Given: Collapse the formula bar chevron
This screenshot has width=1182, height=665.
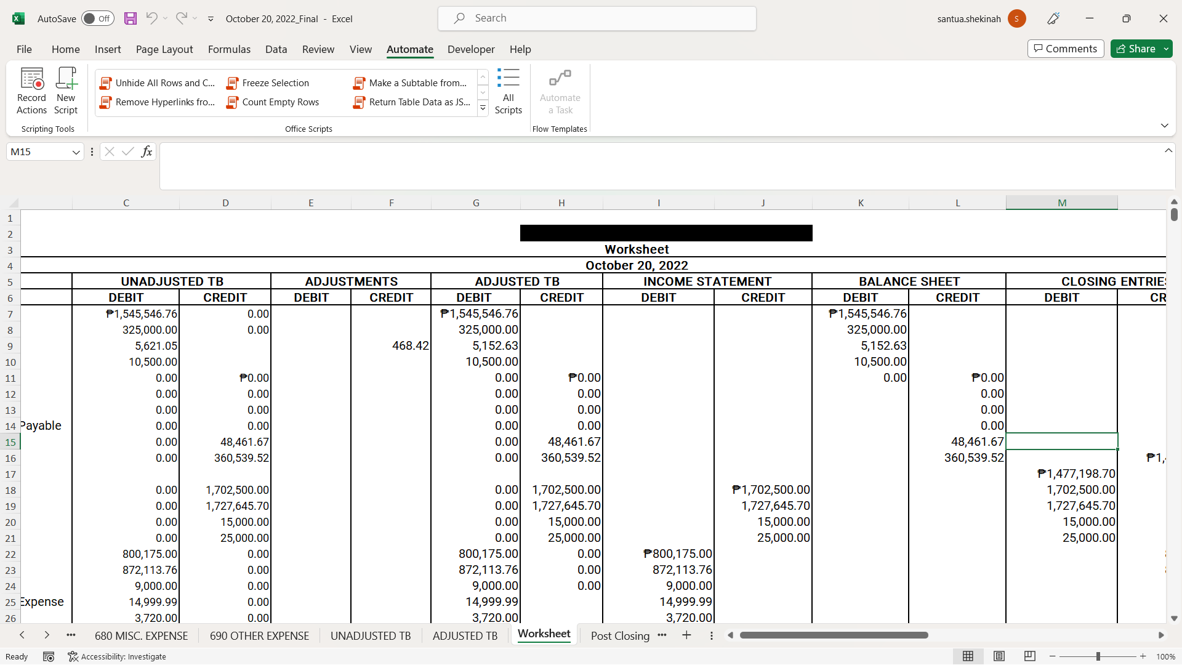Looking at the screenshot, I should [x=1168, y=151].
